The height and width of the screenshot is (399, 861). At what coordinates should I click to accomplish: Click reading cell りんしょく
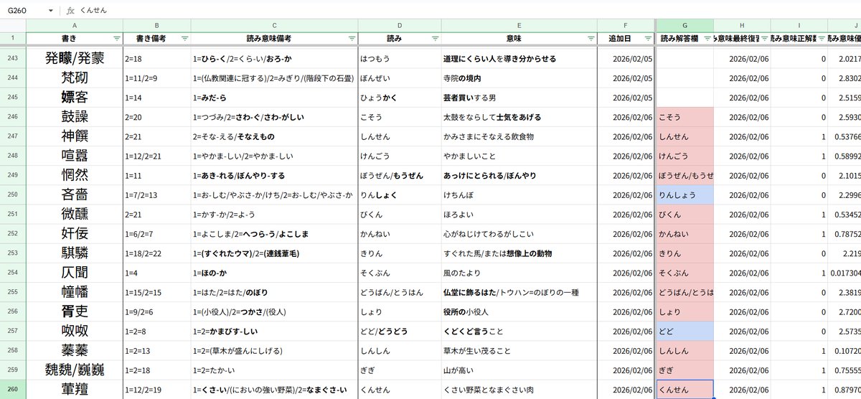pos(400,195)
